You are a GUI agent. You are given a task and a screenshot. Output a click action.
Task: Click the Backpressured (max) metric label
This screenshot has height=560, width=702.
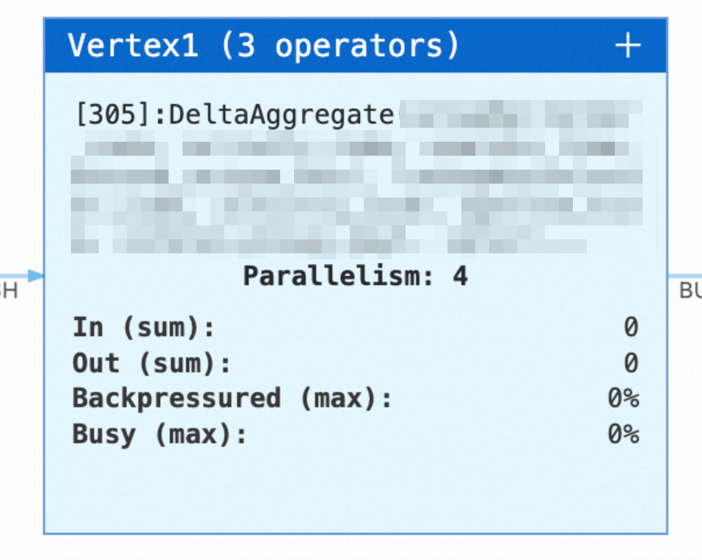232,399
